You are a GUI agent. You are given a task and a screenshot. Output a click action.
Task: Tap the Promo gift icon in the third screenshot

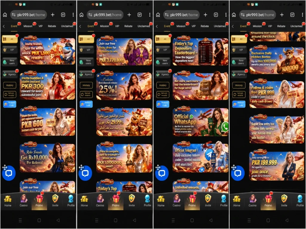pyautogui.click(x=192, y=199)
